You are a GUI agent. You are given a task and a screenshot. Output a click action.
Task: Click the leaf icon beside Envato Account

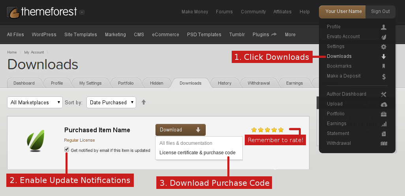(383, 37)
